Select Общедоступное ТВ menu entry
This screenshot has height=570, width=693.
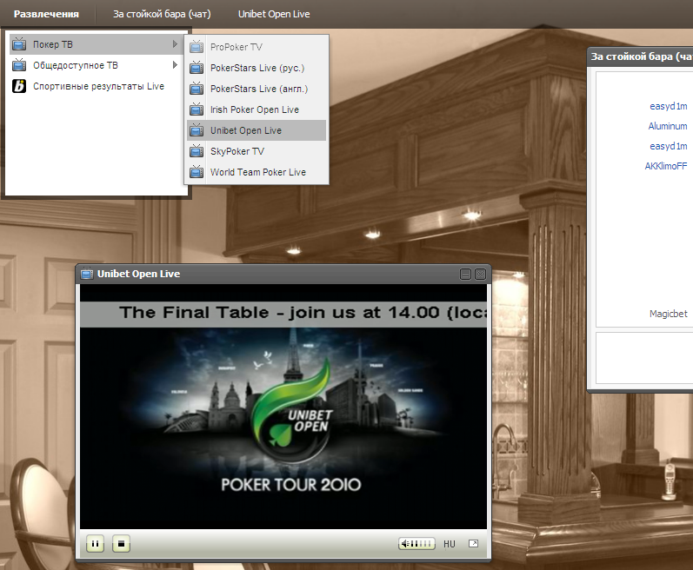(x=96, y=65)
